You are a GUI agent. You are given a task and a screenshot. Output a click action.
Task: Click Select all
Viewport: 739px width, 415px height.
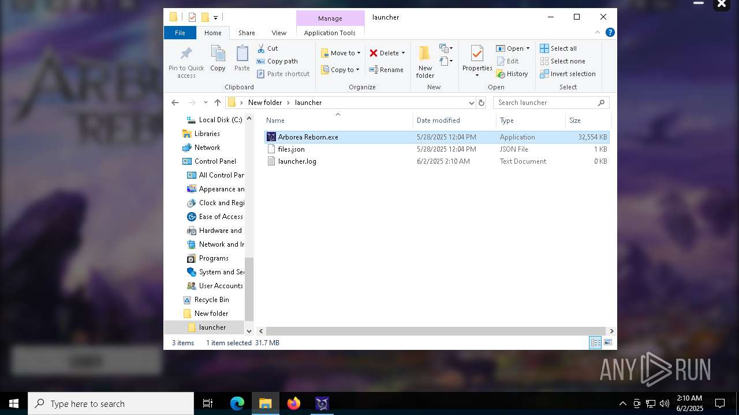pos(558,48)
